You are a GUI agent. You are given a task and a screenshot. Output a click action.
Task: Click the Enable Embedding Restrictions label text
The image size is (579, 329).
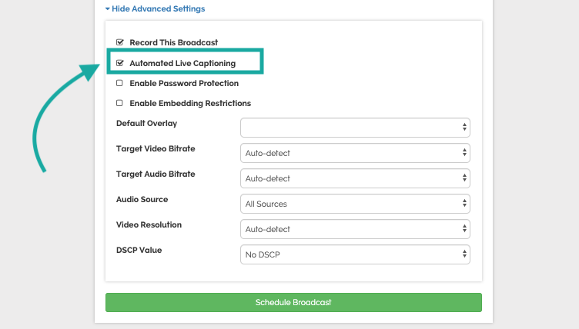click(190, 103)
